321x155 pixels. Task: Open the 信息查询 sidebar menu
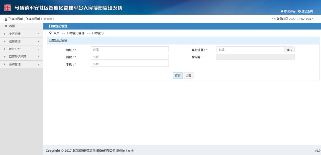(x=21, y=41)
